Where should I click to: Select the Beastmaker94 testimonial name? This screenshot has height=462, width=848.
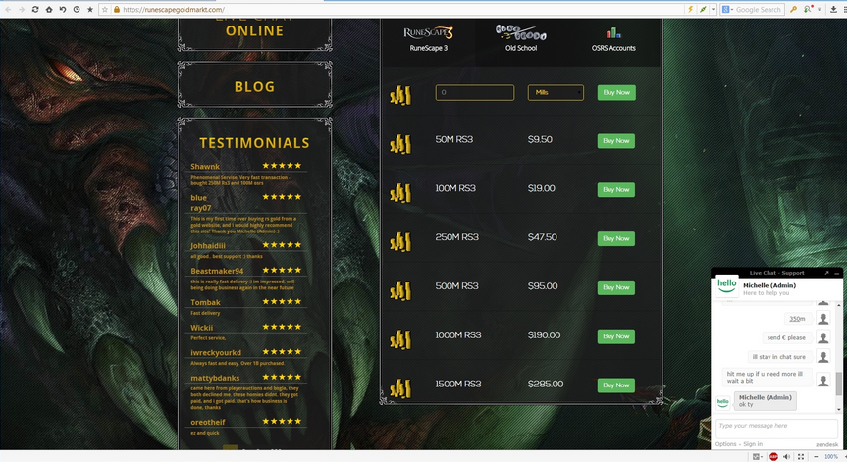point(217,271)
